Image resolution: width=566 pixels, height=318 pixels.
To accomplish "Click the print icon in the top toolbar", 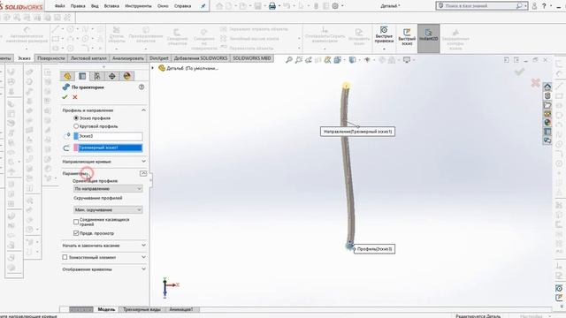I will click(272, 6).
